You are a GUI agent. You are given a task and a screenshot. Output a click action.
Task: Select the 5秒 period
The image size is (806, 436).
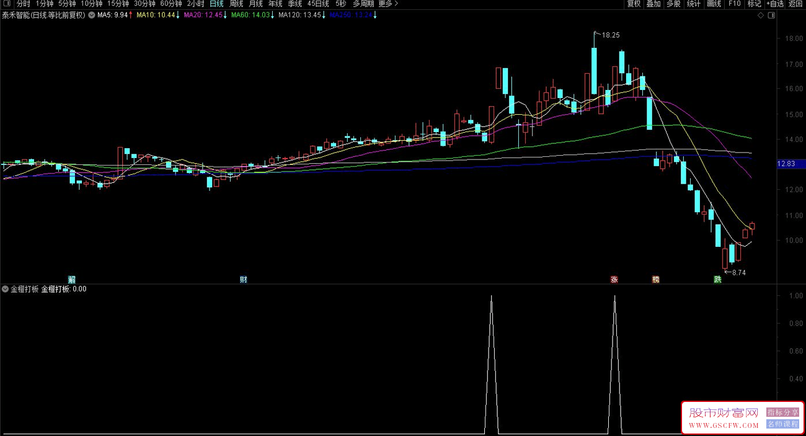click(x=341, y=4)
